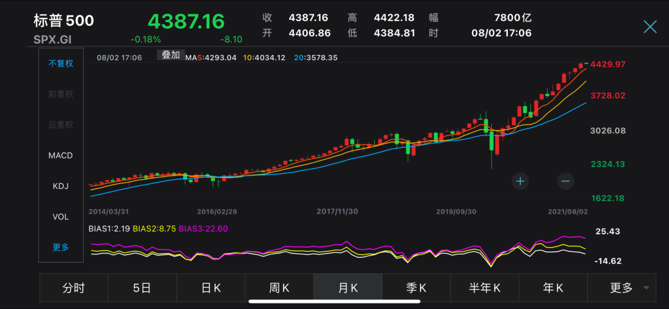The height and width of the screenshot is (309, 669).
Task: Tap the large price 4387.16 in green
Action: 186,21
